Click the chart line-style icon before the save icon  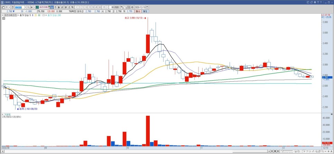126,7
